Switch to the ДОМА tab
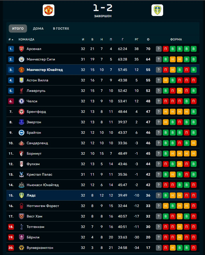Screen dimensions: 205x255 point(38,28)
